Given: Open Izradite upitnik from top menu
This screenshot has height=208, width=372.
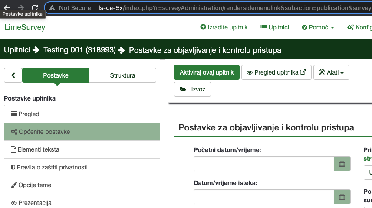Looking at the screenshot, I should point(224,27).
